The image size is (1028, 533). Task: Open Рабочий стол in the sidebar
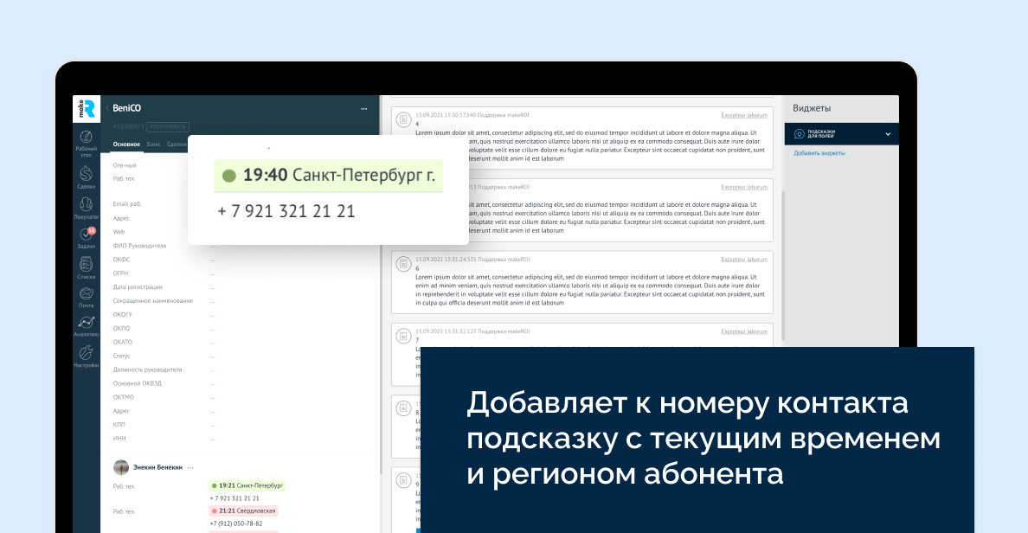[86, 143]
